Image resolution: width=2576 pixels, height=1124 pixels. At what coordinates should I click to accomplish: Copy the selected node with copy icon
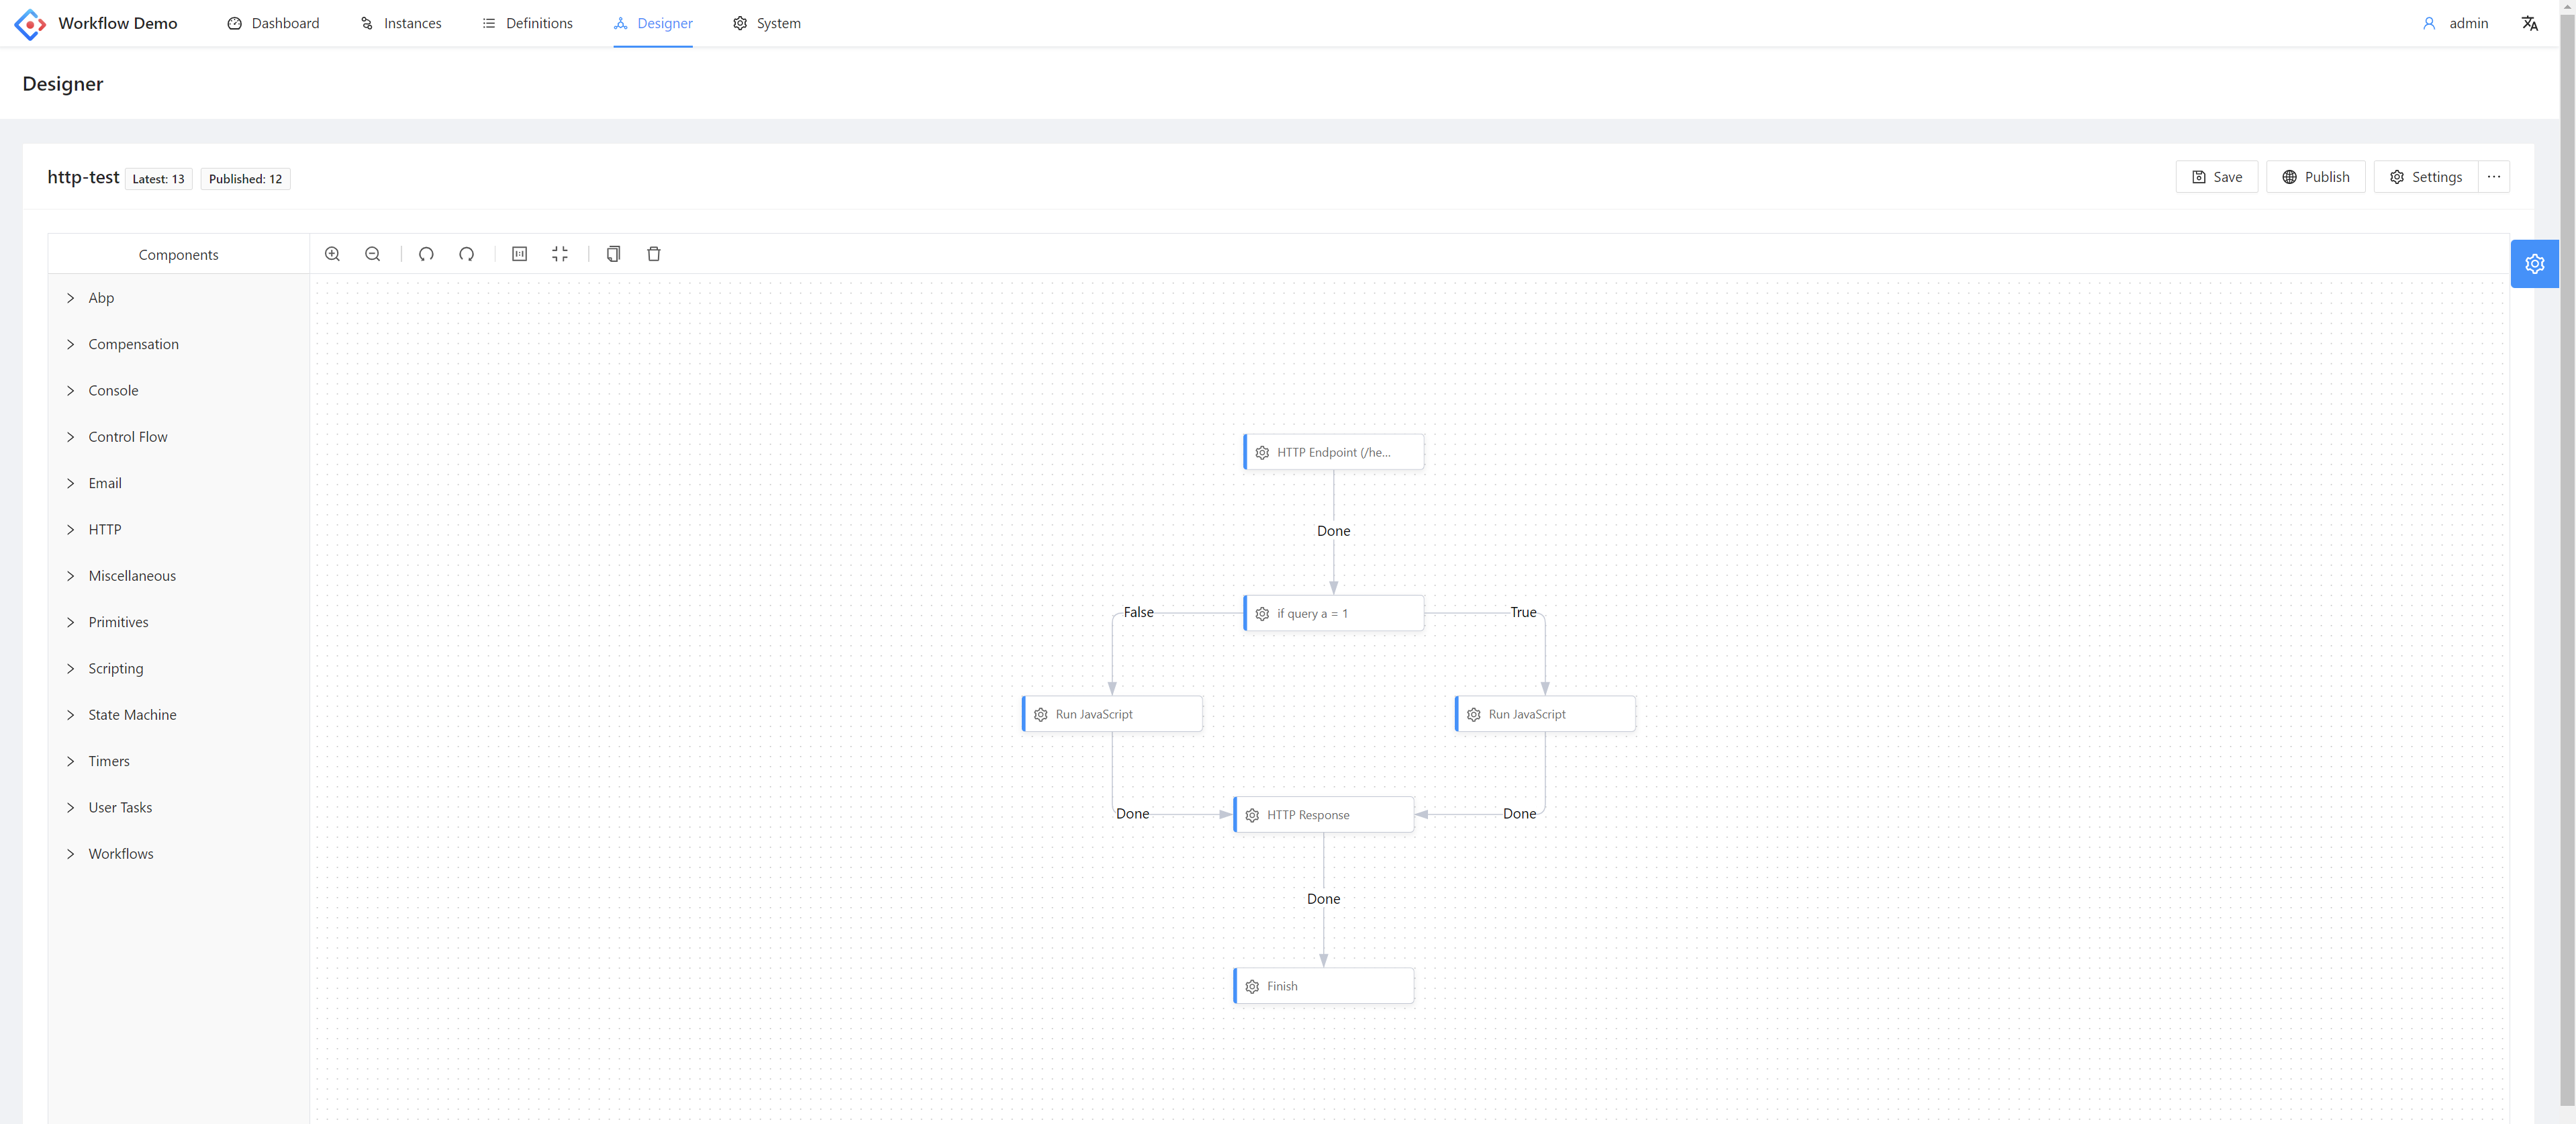(x=613, y=254)
